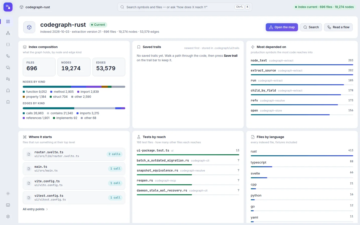
Task: Open the main.ts entry point row
Action: pyautogui.click(x=74, y=169)
